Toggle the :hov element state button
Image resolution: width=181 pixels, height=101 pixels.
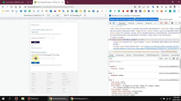pyautogui.click(x=161, y=59)
